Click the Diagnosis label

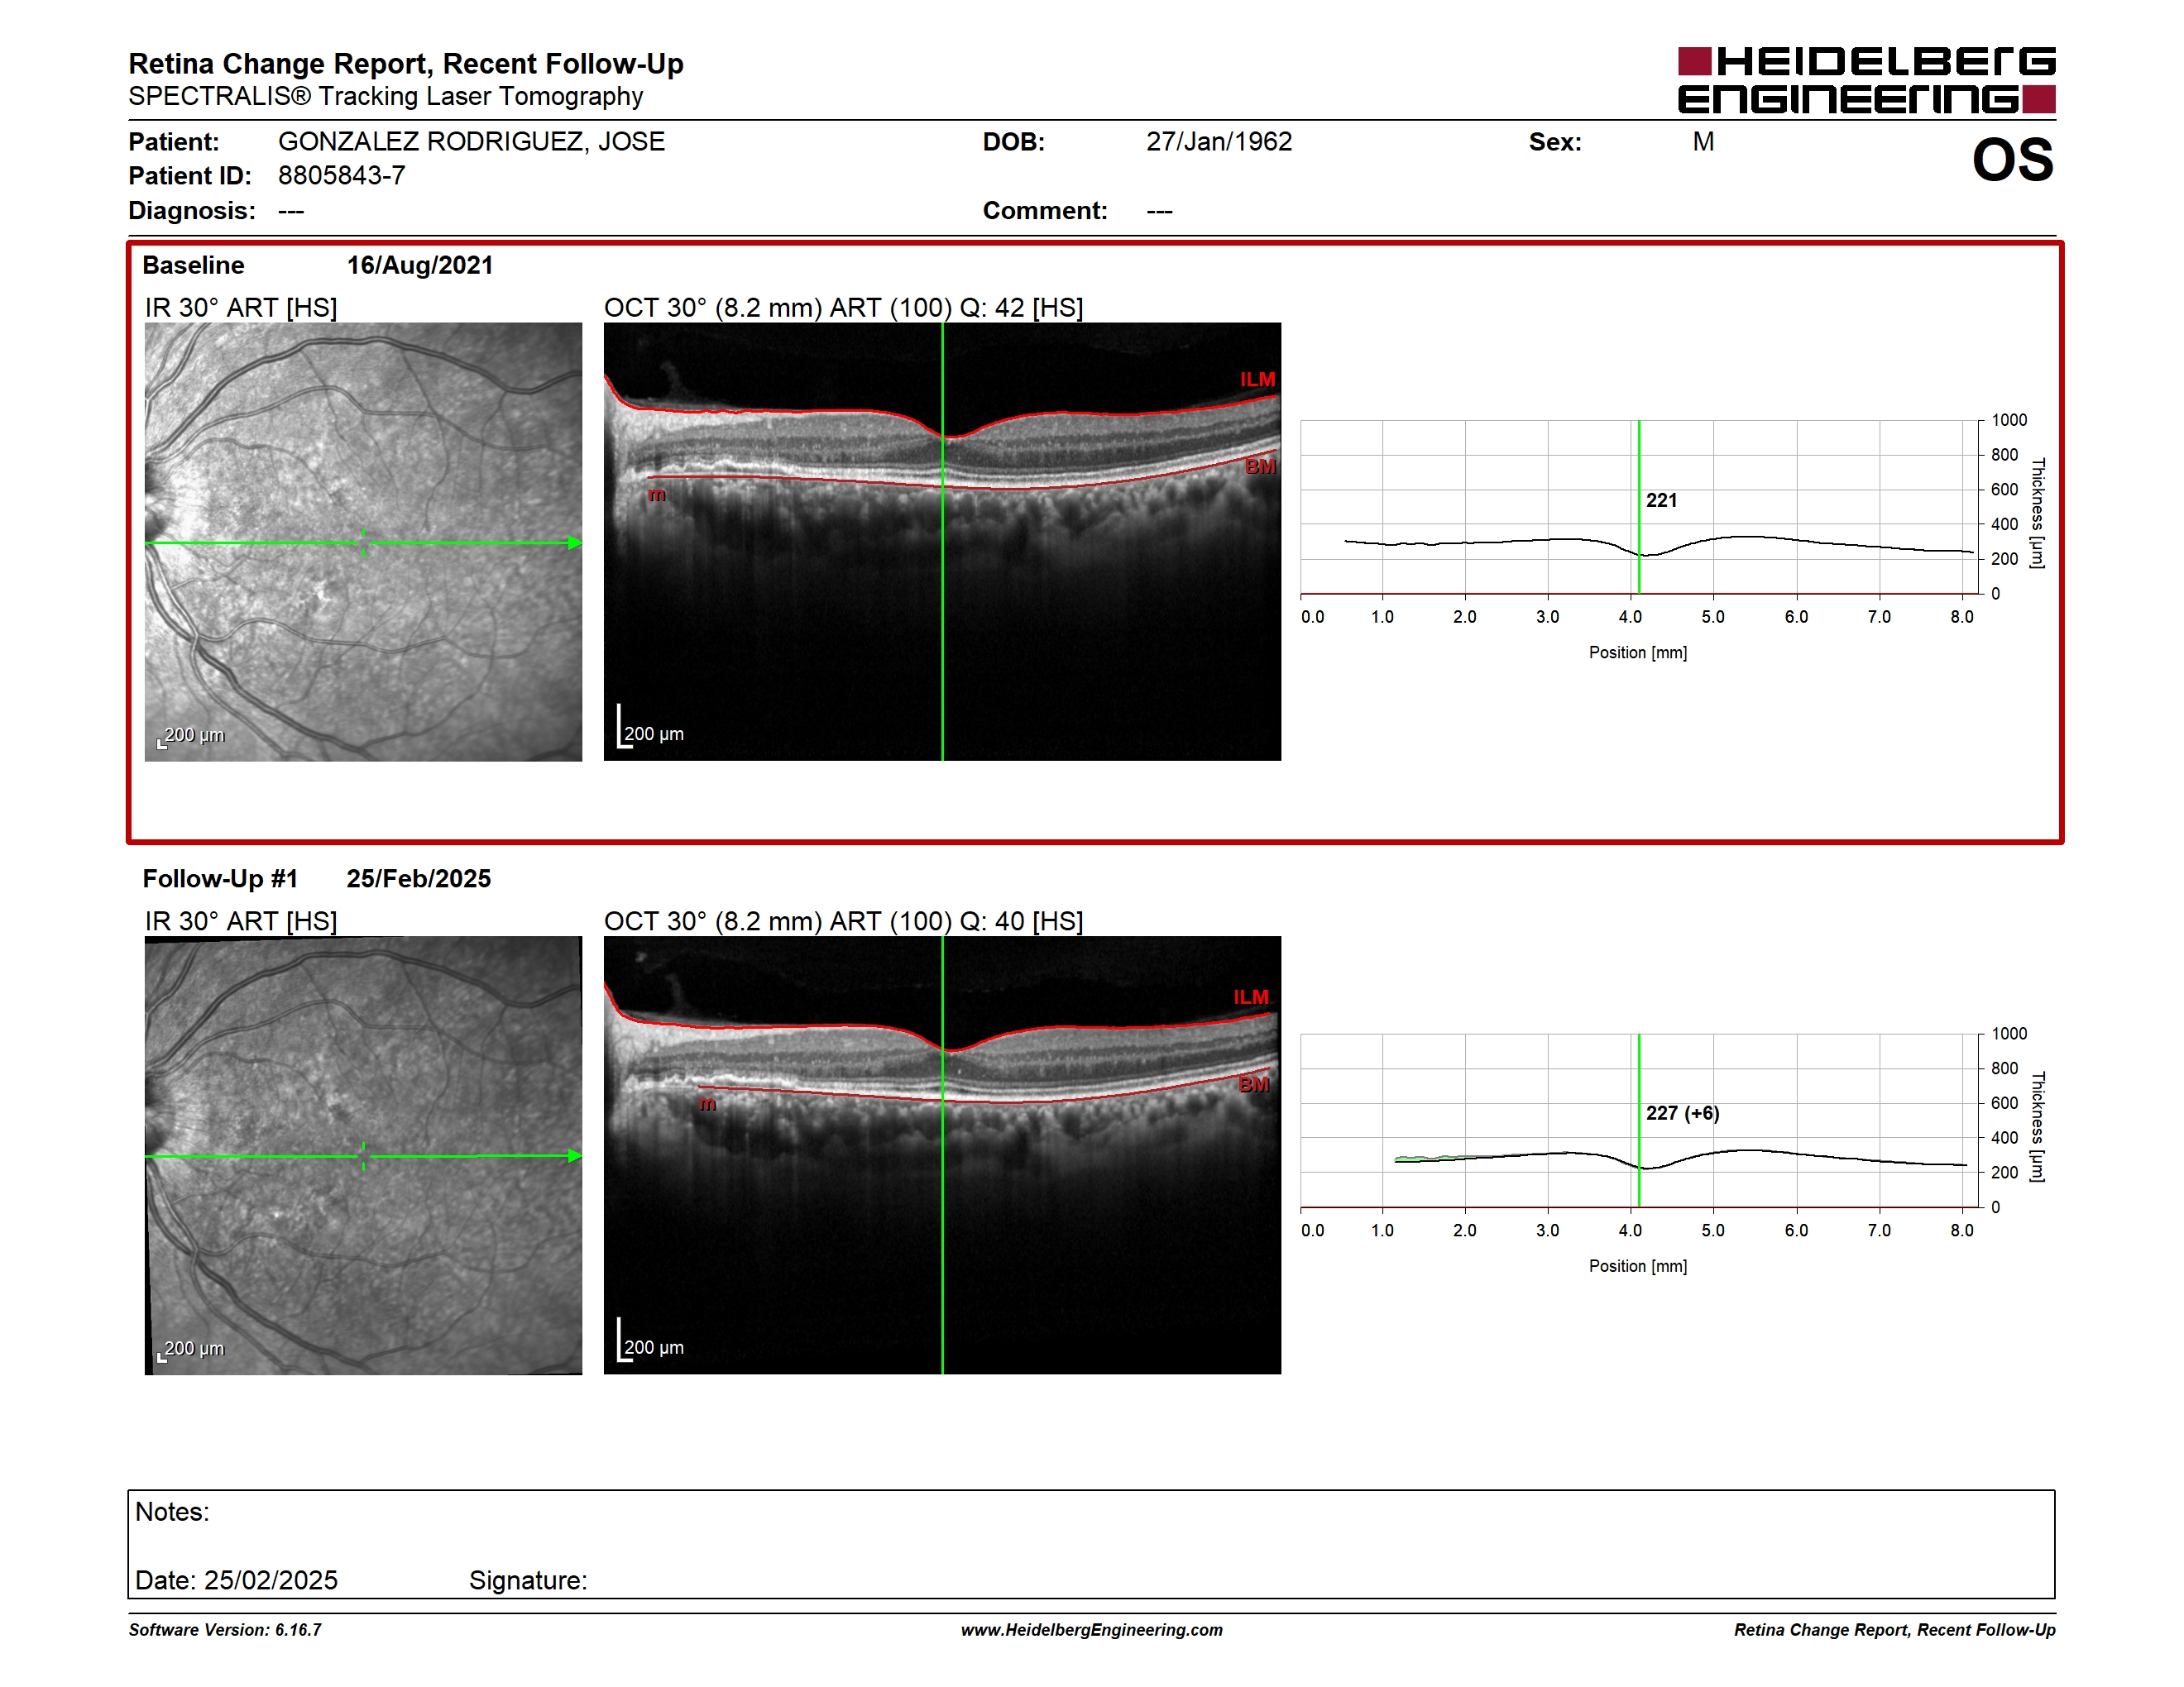tap(192, 211)
